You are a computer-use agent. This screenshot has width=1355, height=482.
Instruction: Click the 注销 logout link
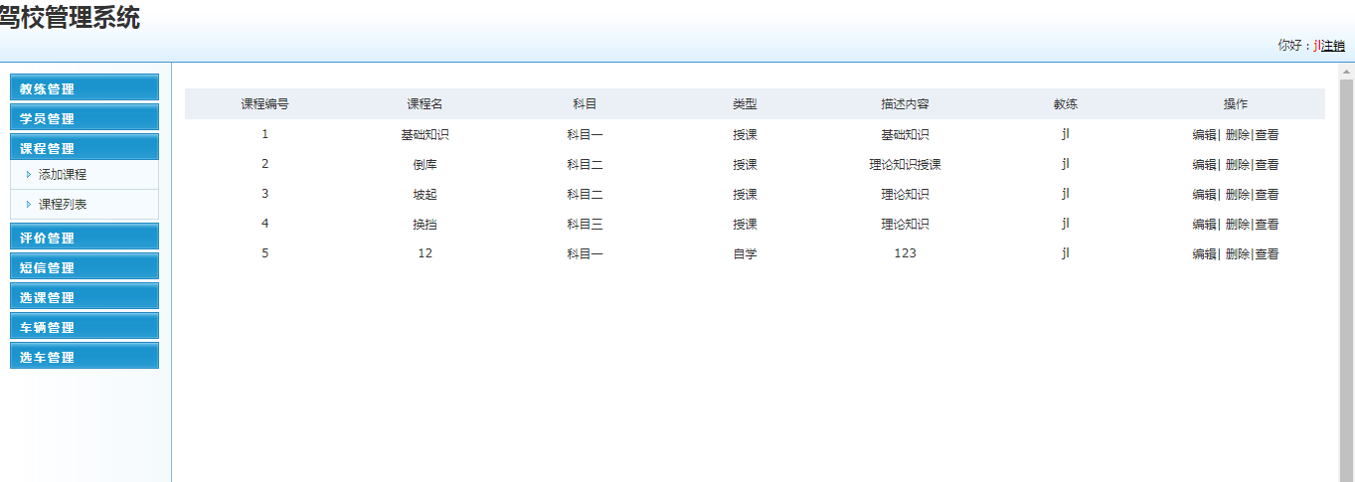(1332, 45)
